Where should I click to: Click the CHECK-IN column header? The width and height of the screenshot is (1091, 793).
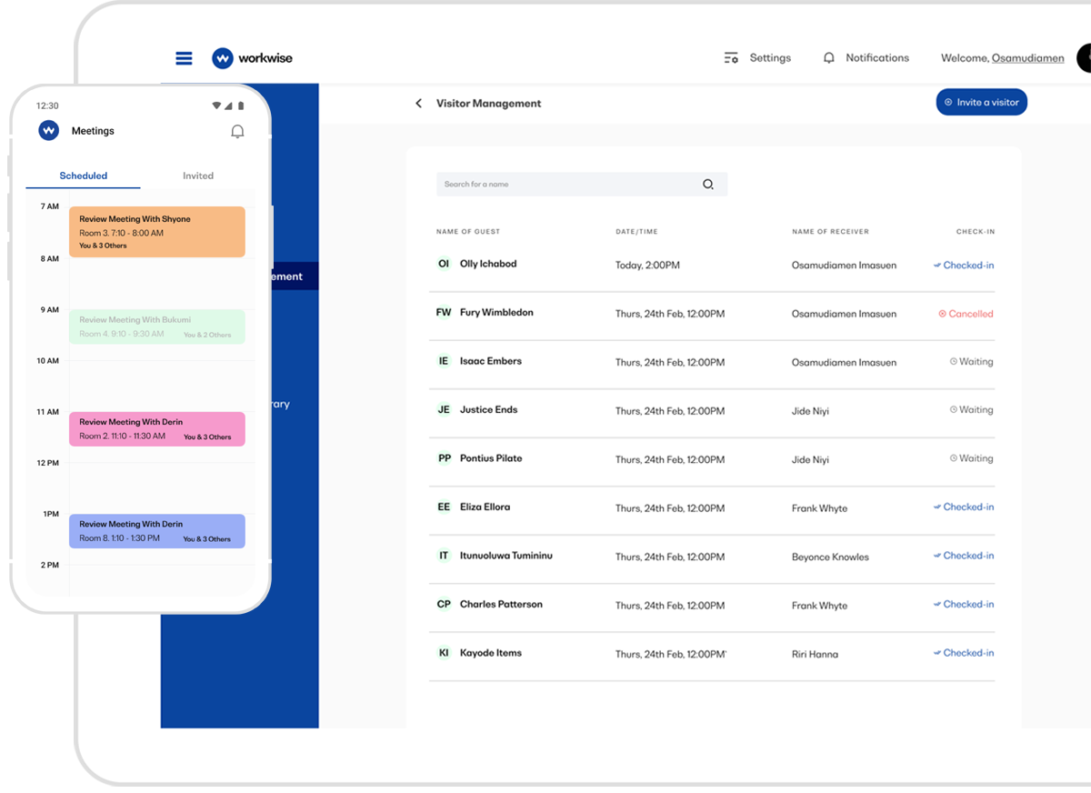976,232
